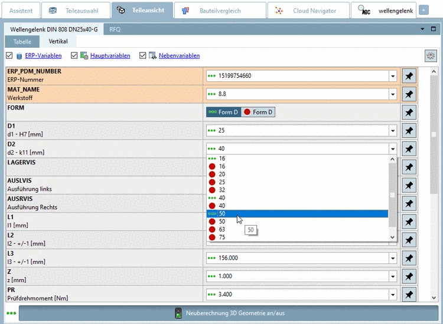Choose green-dotted 16 in D2 list
Screen dimensions: 443x324
[x=297, y=158]
